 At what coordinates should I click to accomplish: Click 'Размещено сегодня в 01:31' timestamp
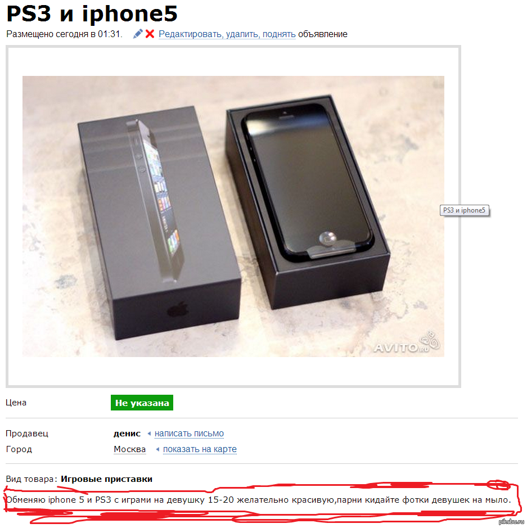click(64, 34)
